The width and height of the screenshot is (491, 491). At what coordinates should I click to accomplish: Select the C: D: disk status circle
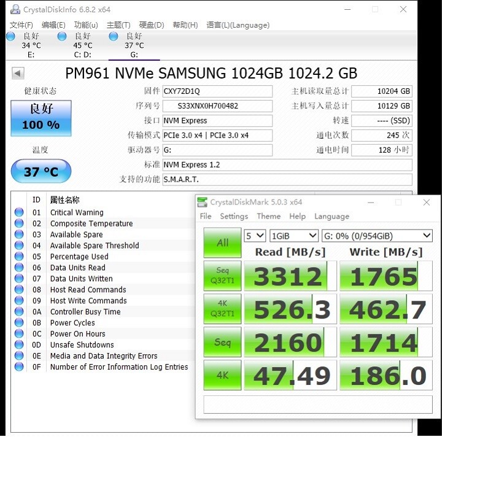pos(62,36)
